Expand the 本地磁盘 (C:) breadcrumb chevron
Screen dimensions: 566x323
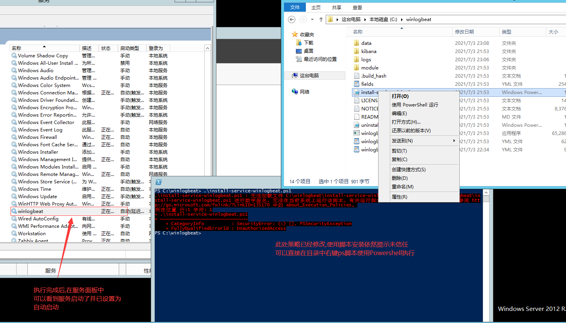click(402, 20)
